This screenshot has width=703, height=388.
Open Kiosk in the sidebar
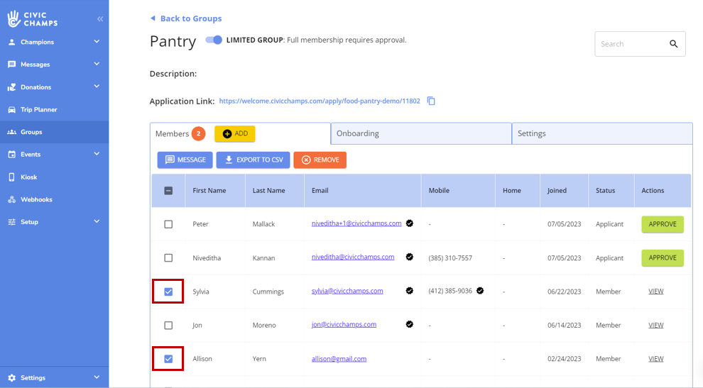point(28,177)
